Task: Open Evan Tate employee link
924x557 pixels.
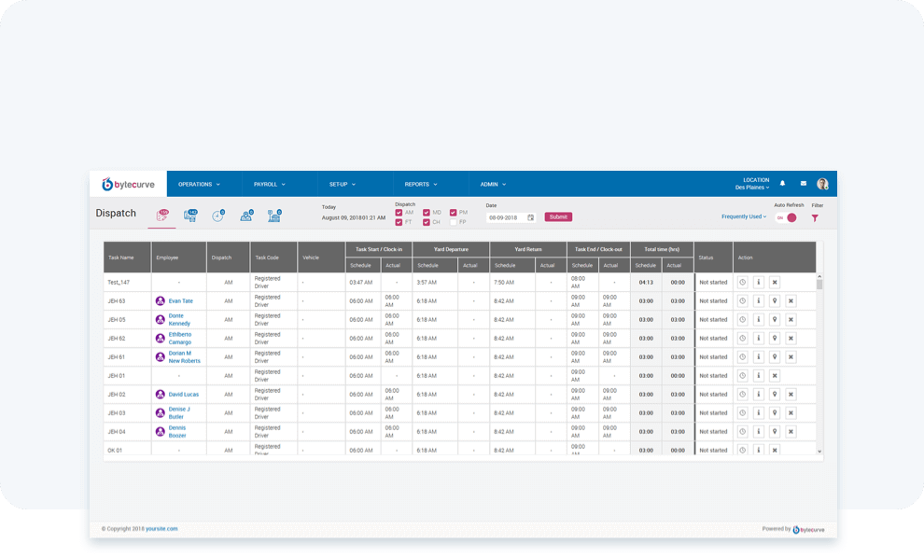Action: [x=180, y=300]
